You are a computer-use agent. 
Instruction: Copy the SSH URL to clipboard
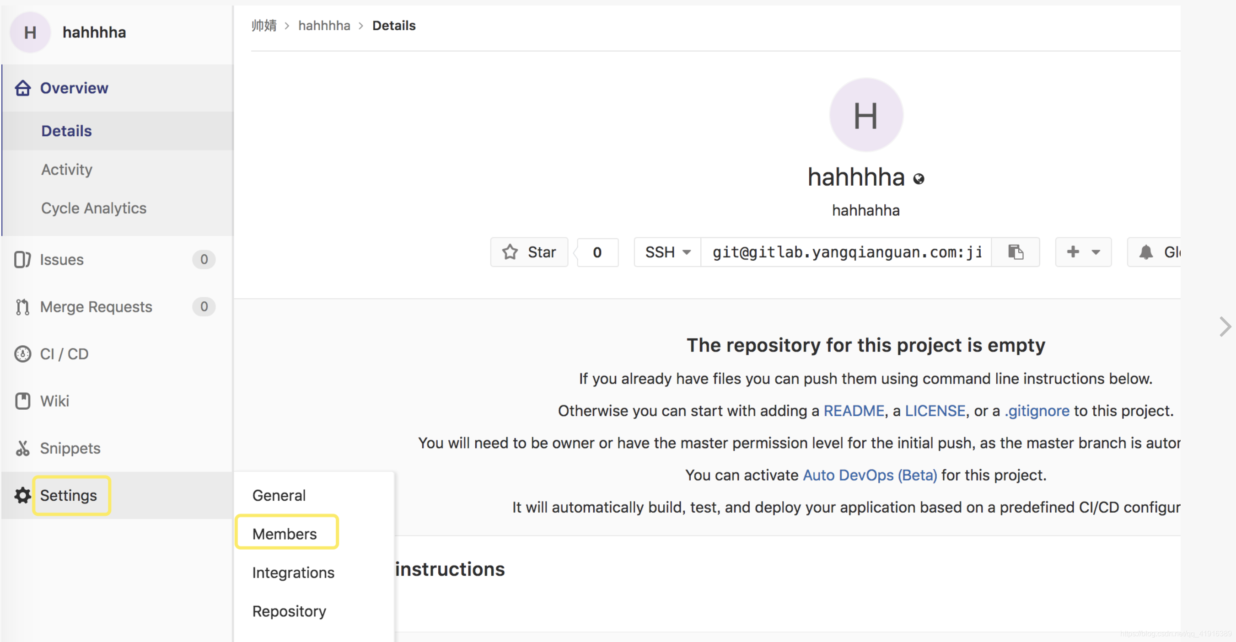1016,251
